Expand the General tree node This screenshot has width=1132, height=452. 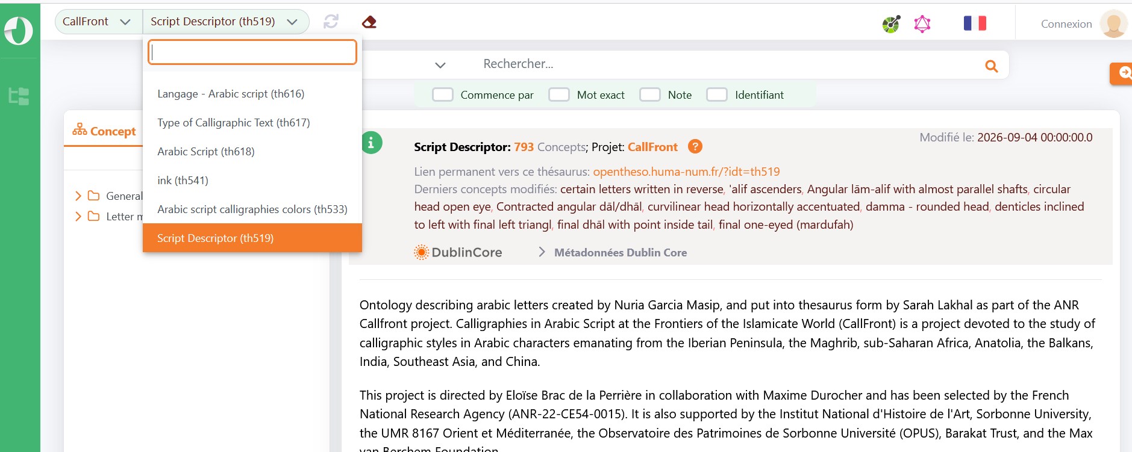pos(78,196)
